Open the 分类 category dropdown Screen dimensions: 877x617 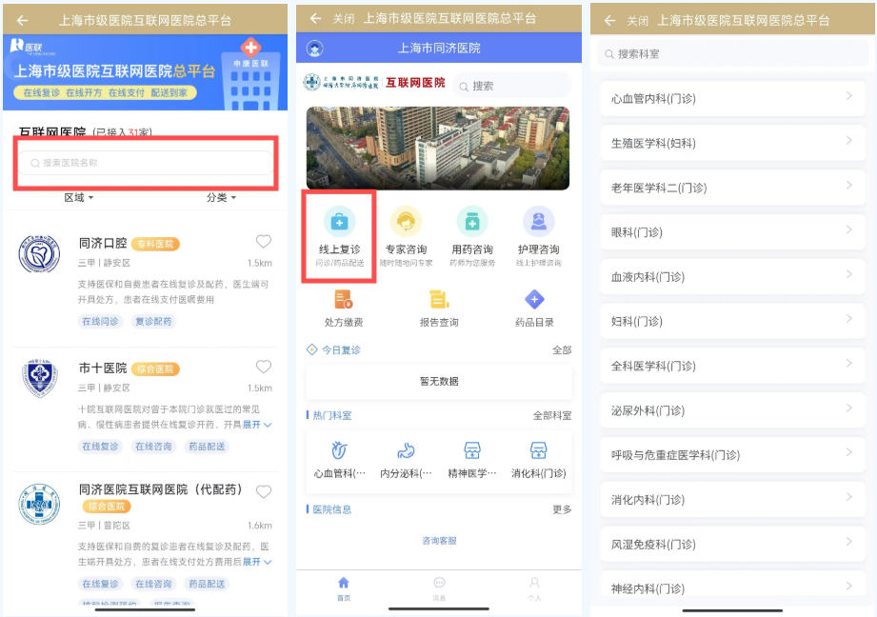[221, 198]
